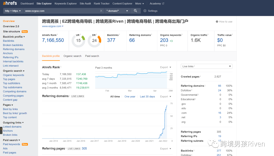The image size is (274, 156).
Task: Export the Referring domains chart
Action: pos(164,96)
